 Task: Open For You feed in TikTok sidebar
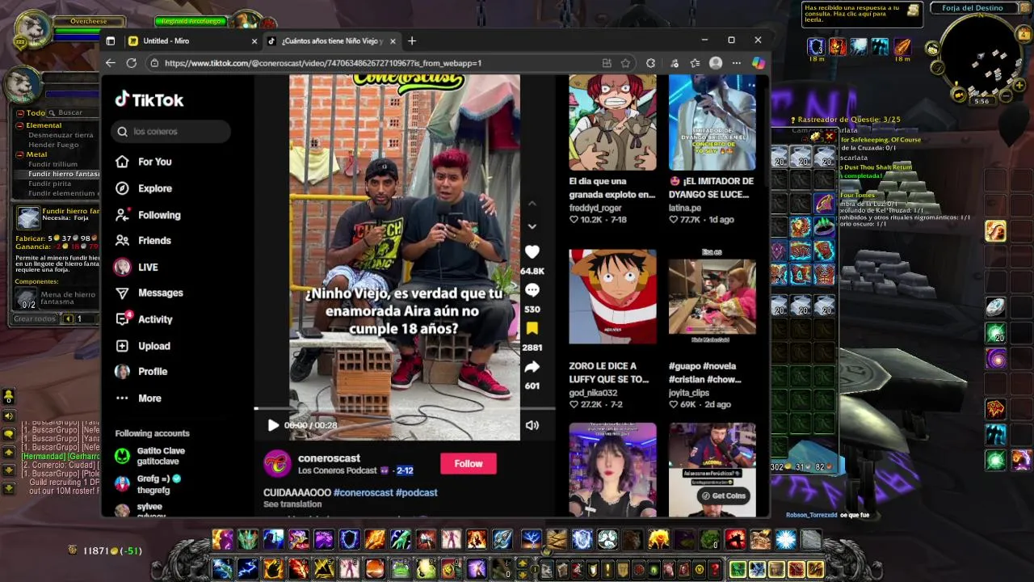click(143, 162)
